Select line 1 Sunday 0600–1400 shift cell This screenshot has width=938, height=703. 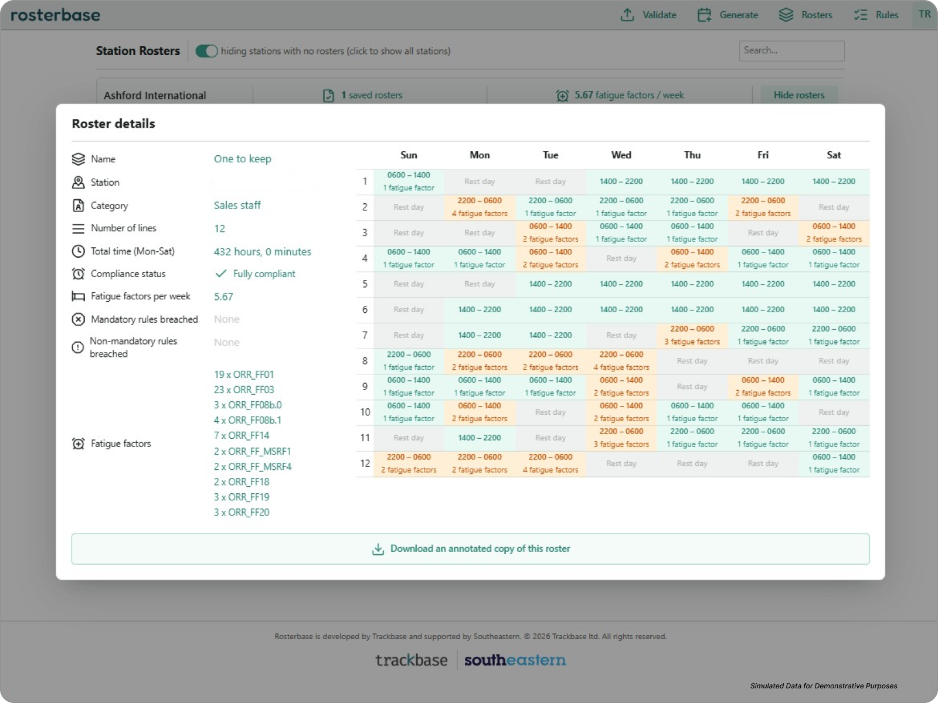pyautogui.click(x=409, y=182)
